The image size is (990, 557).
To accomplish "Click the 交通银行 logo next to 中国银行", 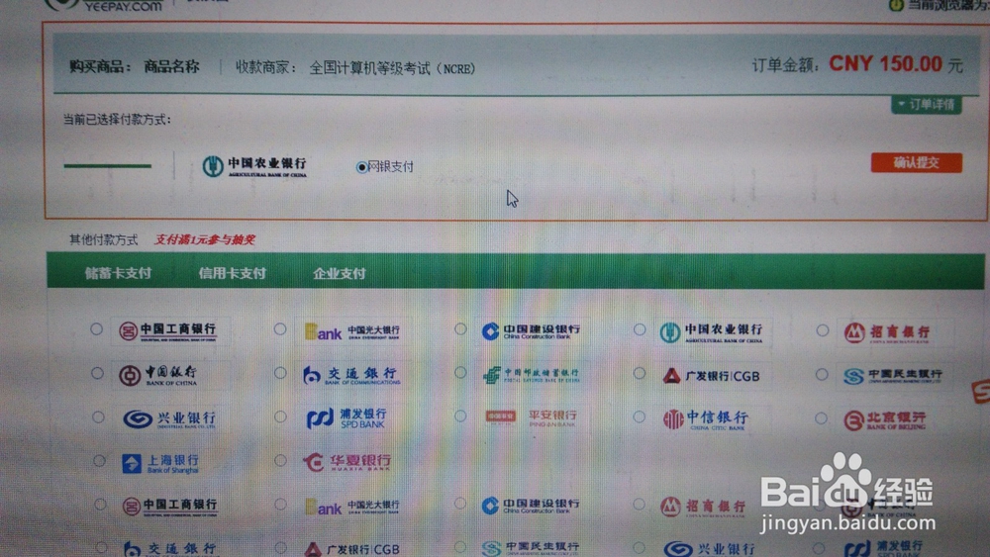I will [351, 375].
